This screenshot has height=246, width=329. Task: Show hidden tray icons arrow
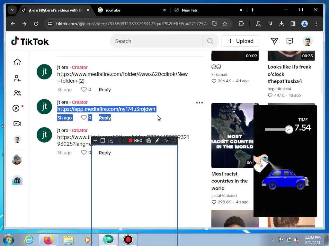click(273, 240)
